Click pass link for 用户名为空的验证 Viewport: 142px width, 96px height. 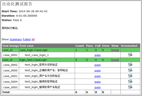pyautogui.click(x=98, y=76)
